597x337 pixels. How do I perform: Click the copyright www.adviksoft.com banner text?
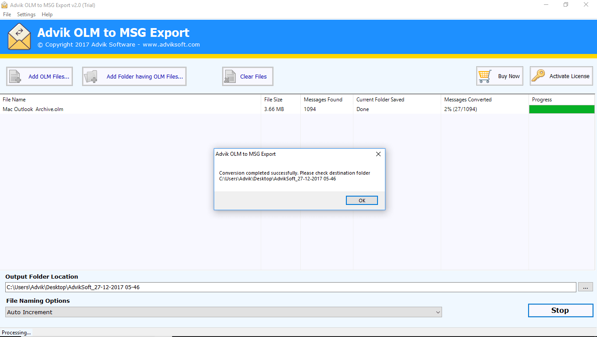coord(119,44)
